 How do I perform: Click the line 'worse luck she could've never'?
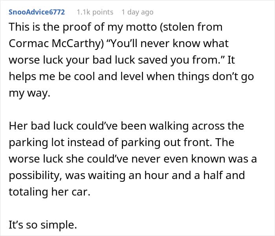pyautogui.click(x=133, y=159)
